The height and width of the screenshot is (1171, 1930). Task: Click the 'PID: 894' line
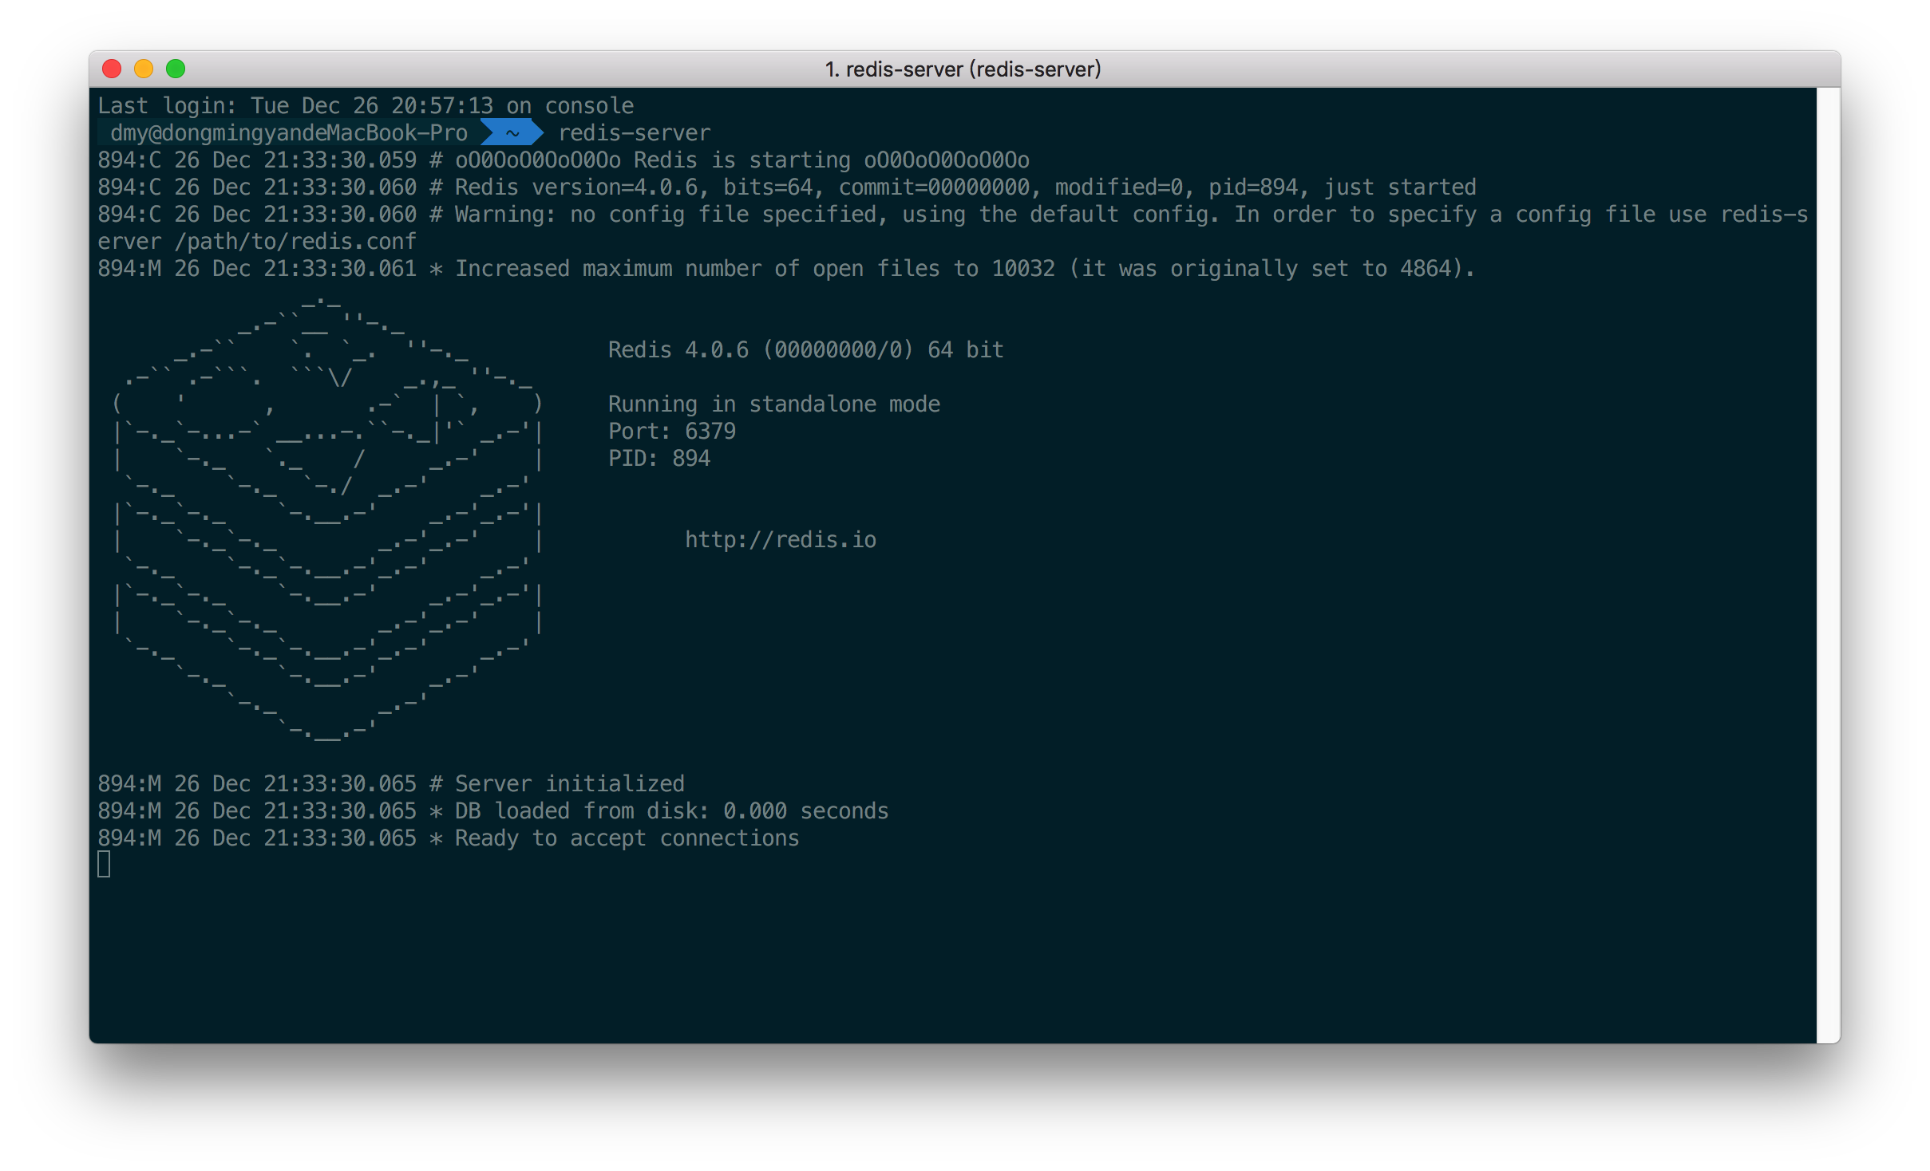coord(658,459)
